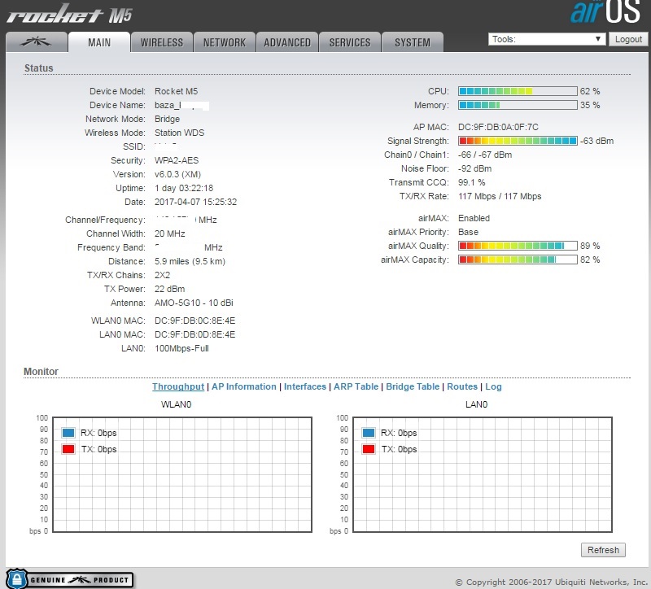The height and width of the screenshot is (589, 651).
Task: Click the Rocket M5 product logo
Action: tap(70, 14)
